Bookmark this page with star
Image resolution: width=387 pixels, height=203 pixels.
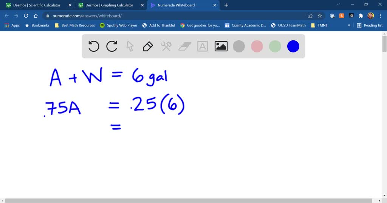tap(320, 16)
